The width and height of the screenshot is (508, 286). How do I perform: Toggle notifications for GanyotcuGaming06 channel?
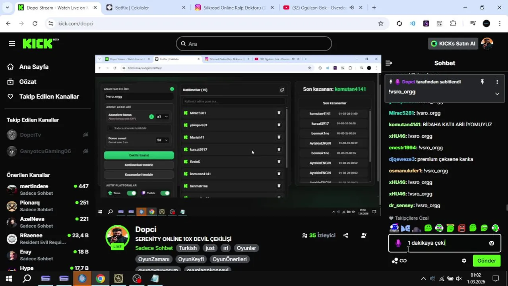(x=85, y=151)
